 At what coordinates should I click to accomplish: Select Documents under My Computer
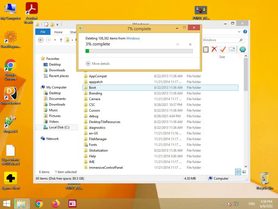(57, 99)
